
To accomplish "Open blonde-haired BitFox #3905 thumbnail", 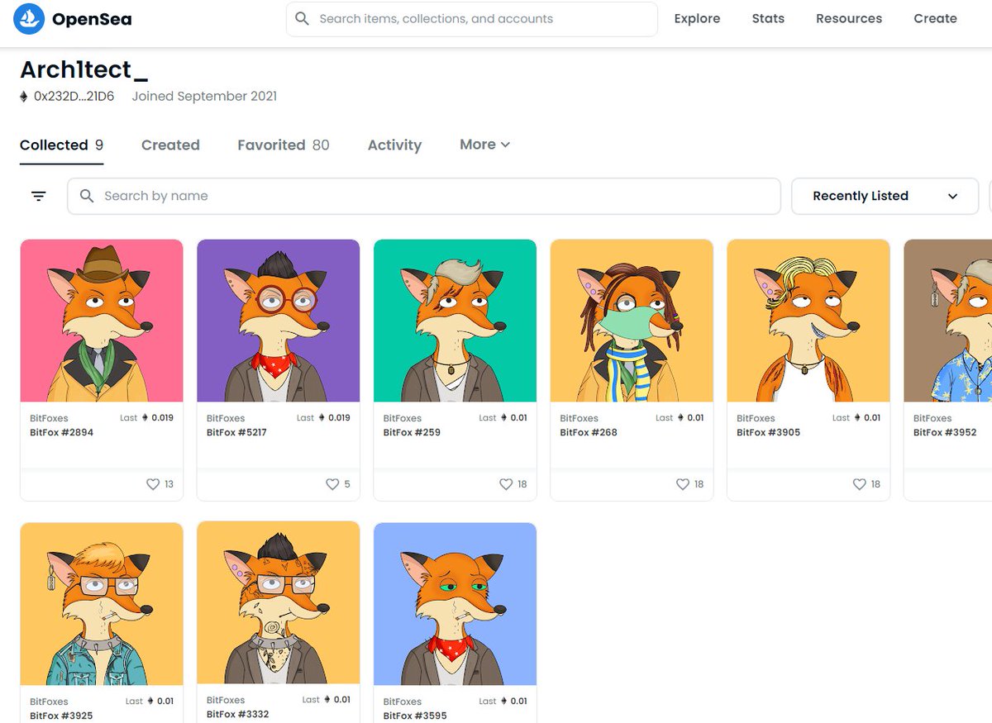I will click(808, 321).
